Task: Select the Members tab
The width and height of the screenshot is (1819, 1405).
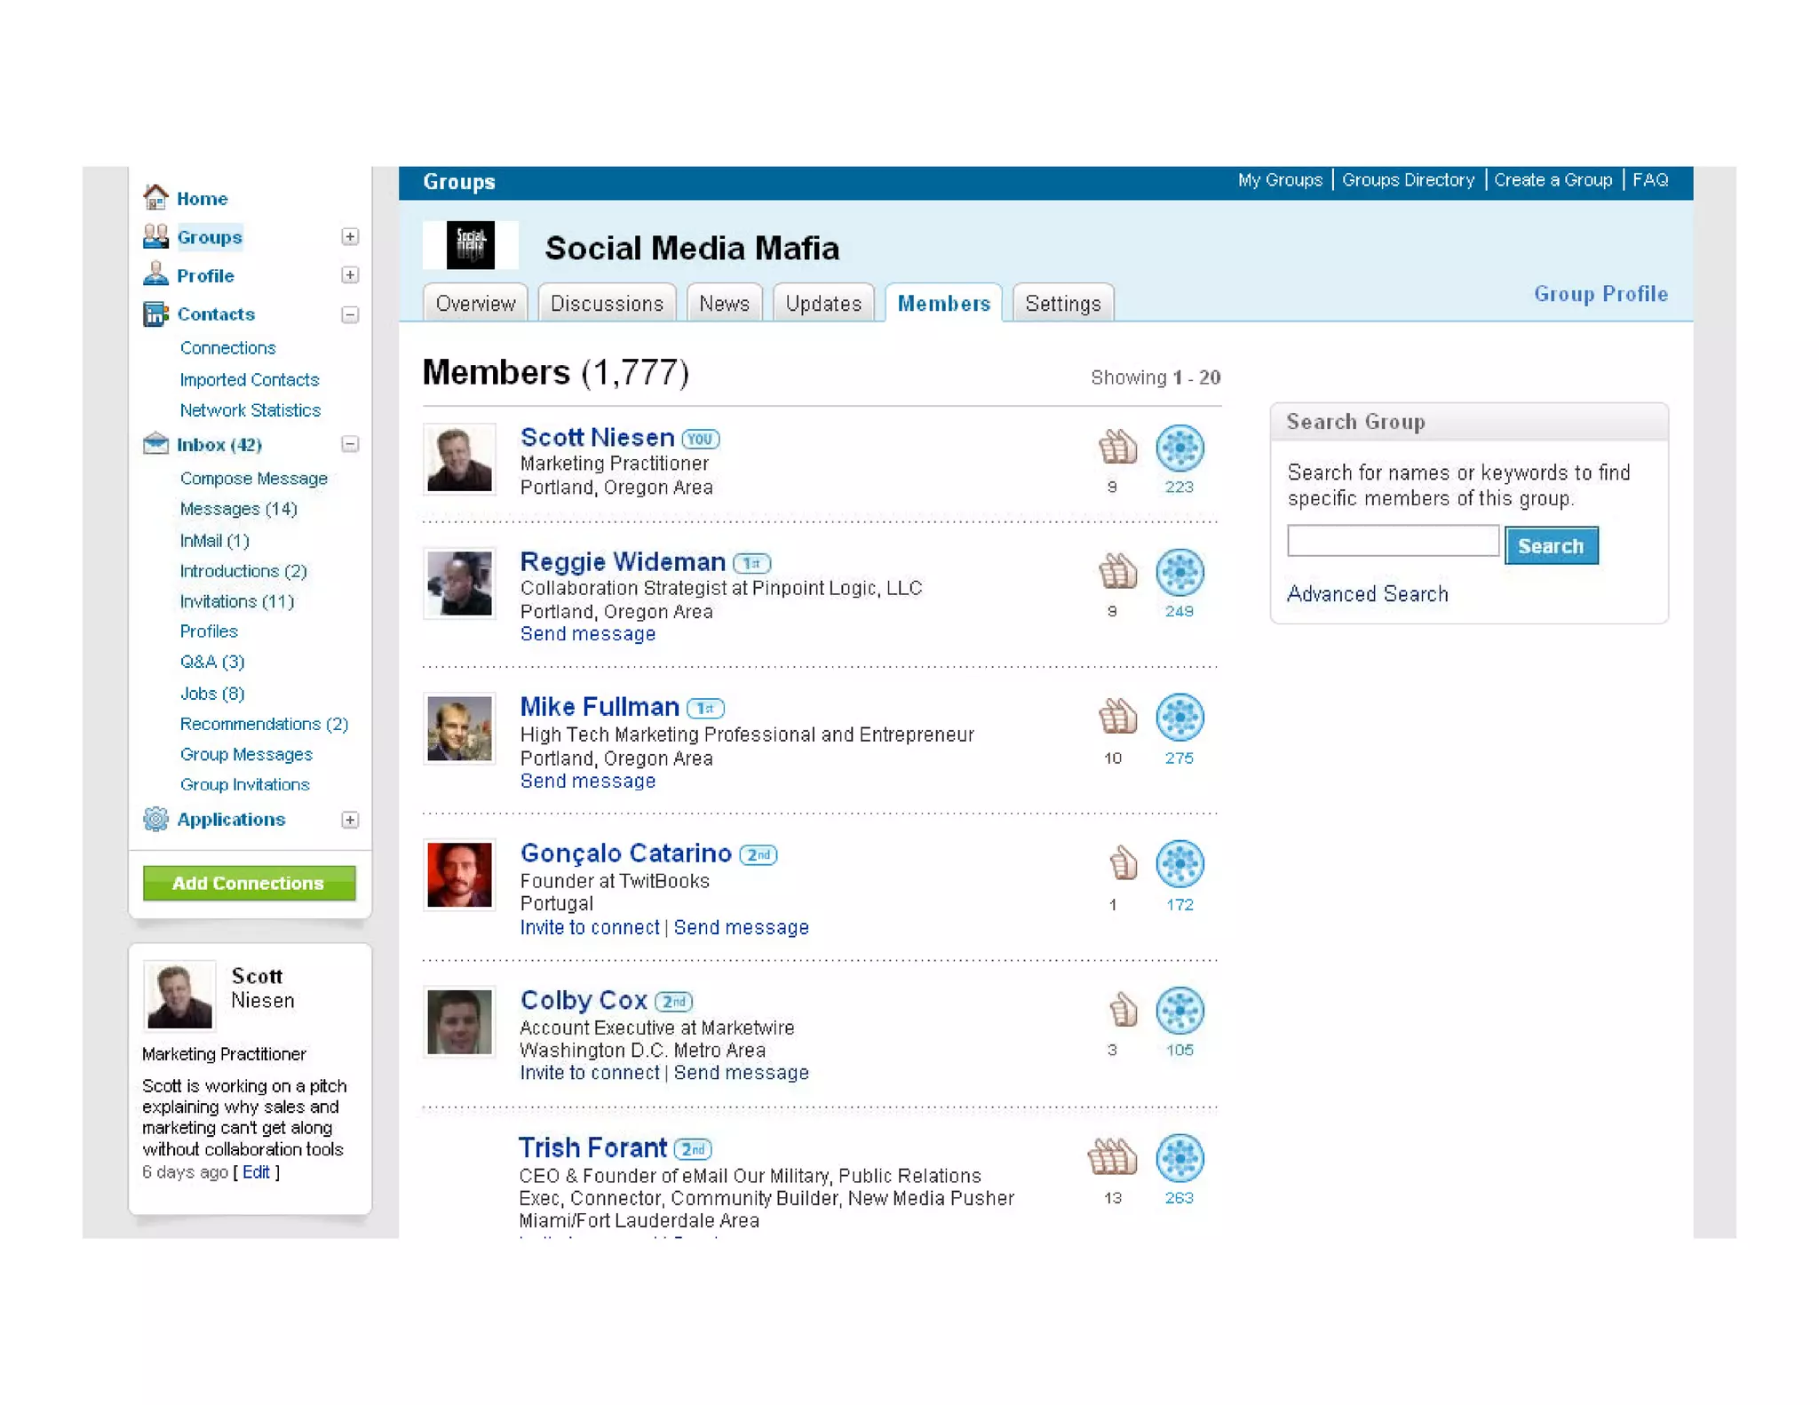Action: (943, 303)
